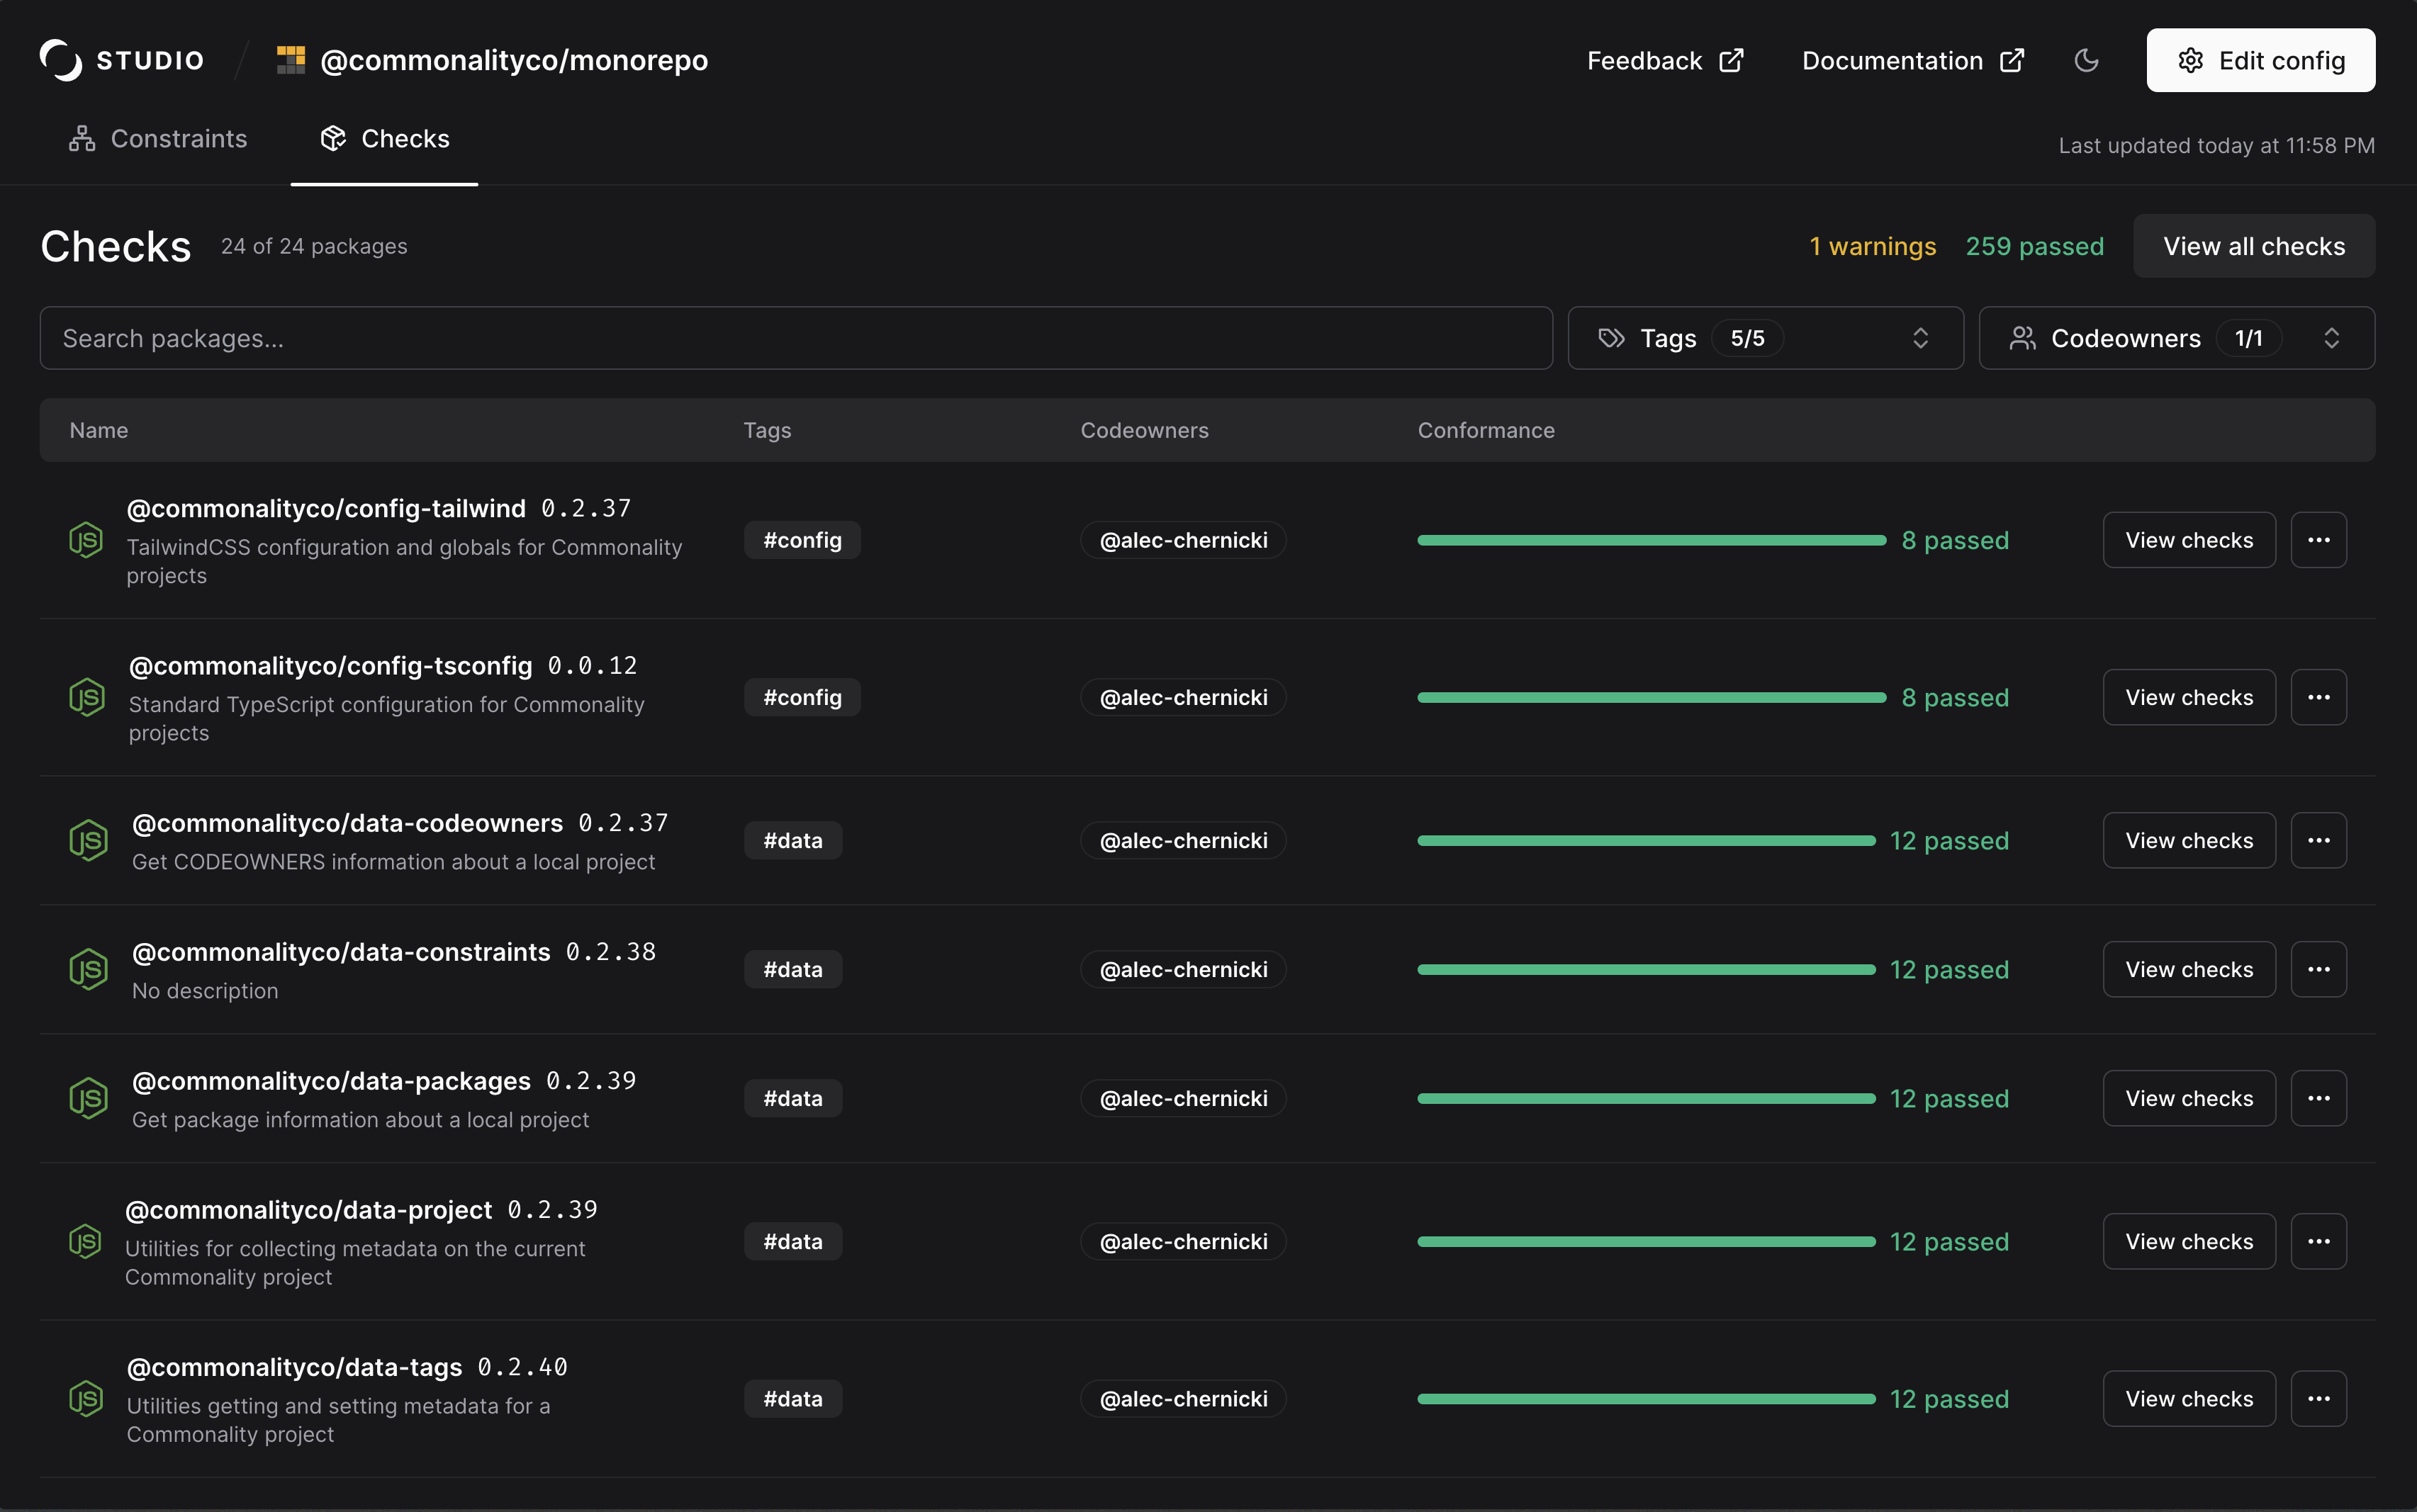Open the Feedback external link icon
This screenshot has height=1512, width=2417.
coord(1732,60)
